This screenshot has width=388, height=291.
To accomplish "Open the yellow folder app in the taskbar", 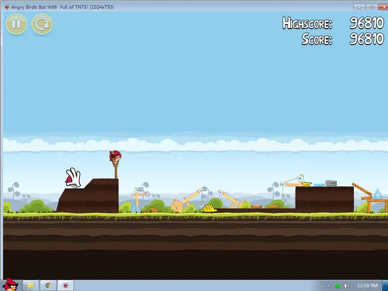I will [x=31, y=286].
